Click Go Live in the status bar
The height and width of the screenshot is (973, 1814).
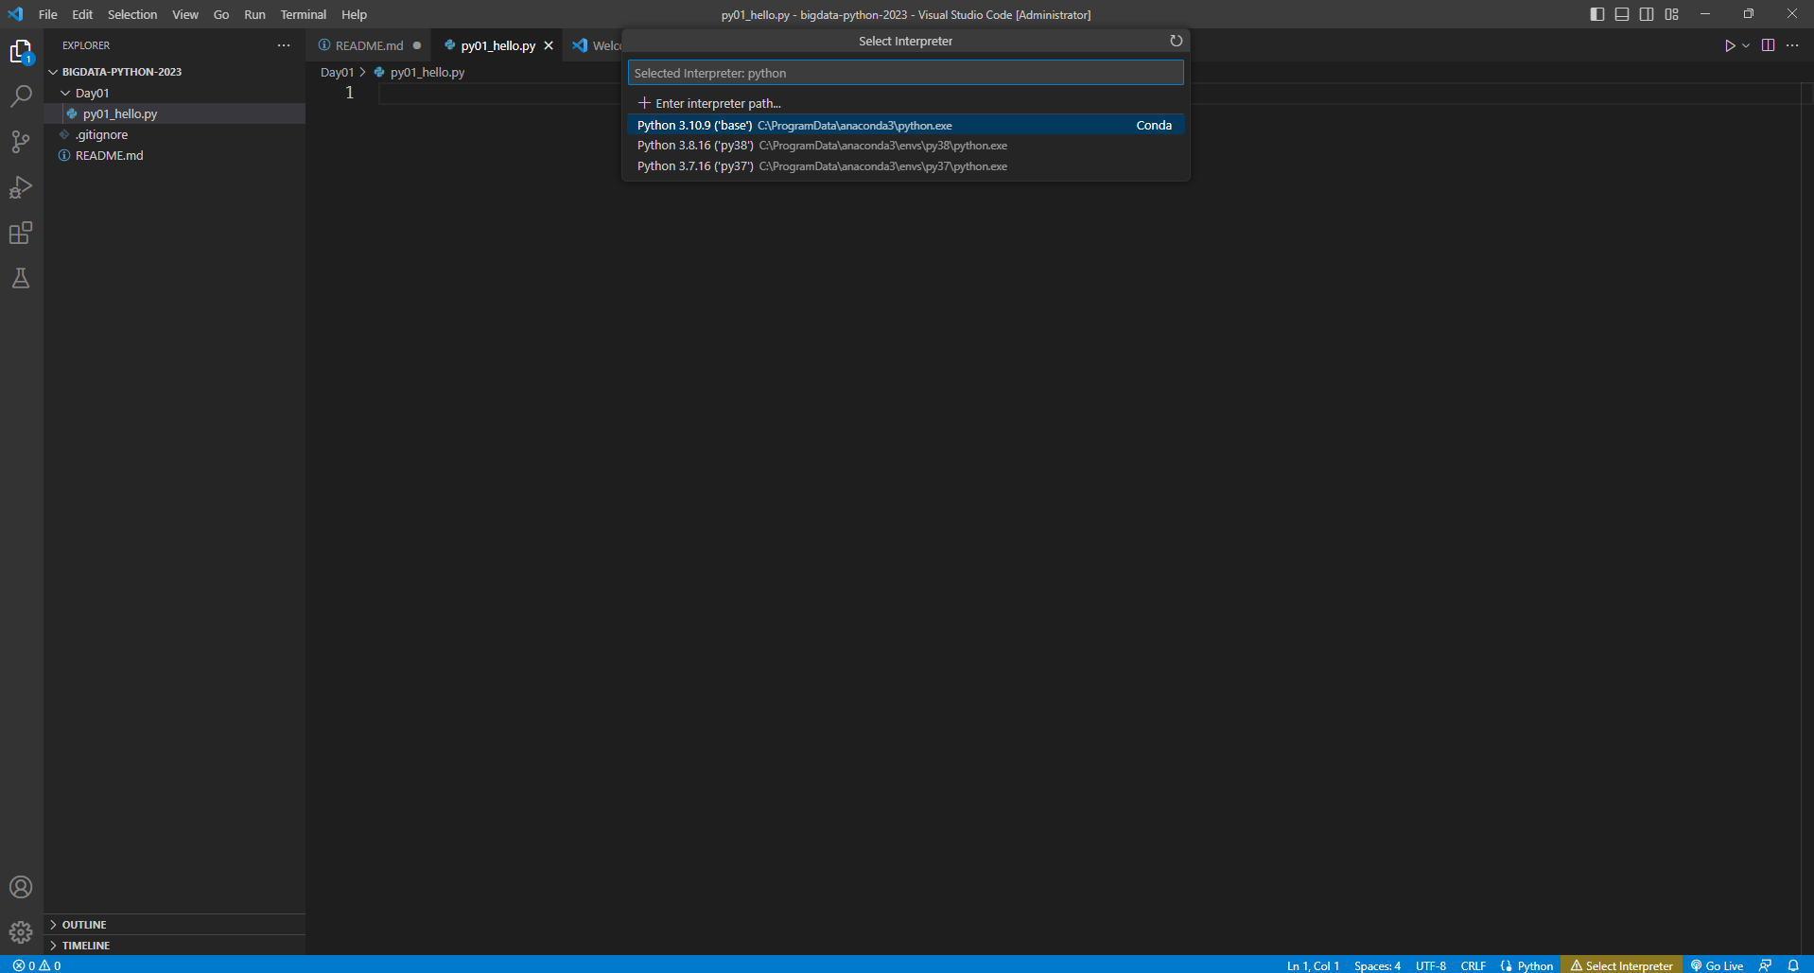(1717, 965)
